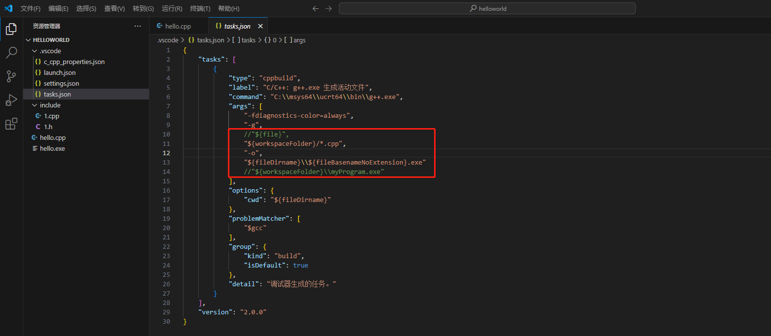Open the Explorer view in activity bar

(11, 29)
